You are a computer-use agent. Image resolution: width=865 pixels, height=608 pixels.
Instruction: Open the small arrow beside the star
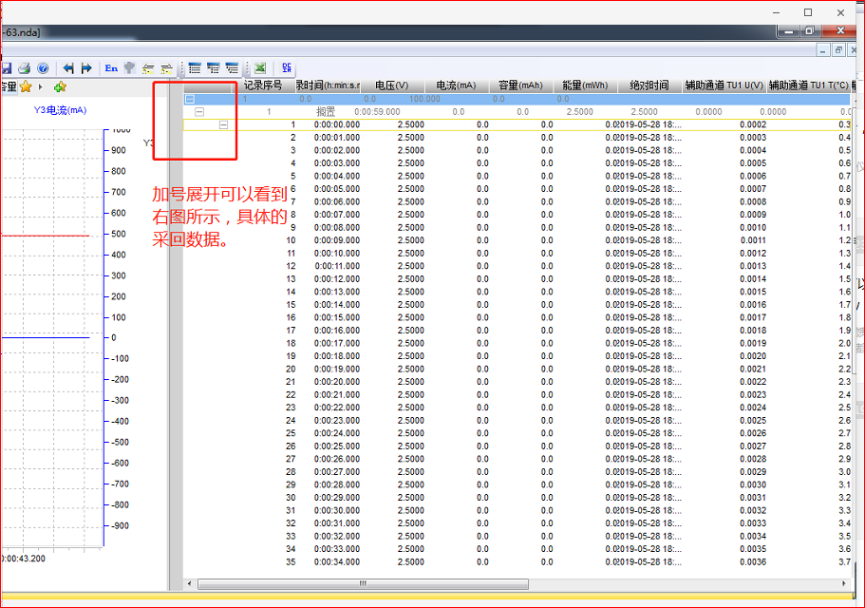click(40, 87)
